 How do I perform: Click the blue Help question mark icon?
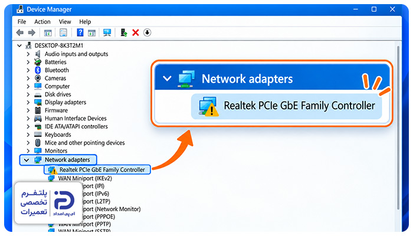[x=80, y=32]
